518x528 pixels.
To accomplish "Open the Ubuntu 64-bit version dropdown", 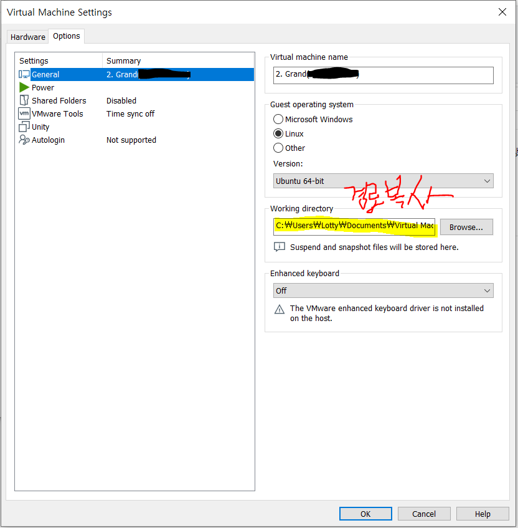I will [383, 181].
